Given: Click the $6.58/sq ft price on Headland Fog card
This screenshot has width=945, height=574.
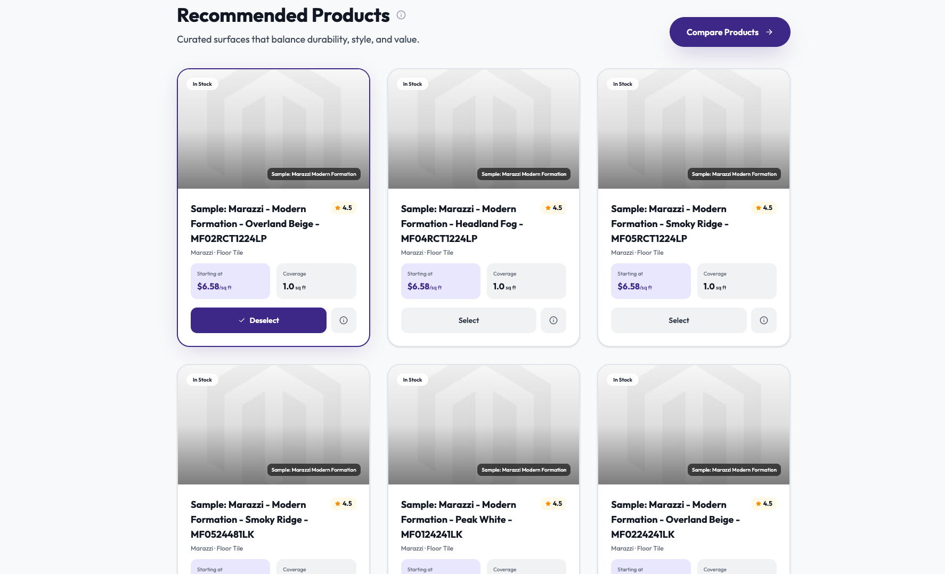Looking at the screenshot, I should coord(425,287).
